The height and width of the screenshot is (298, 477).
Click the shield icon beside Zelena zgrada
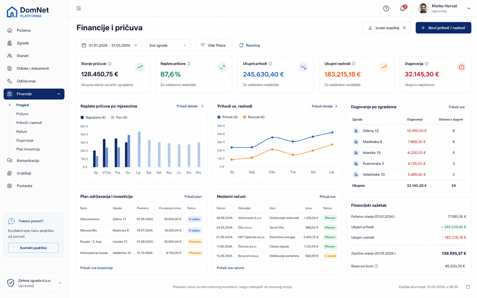[x=11, y=283]
